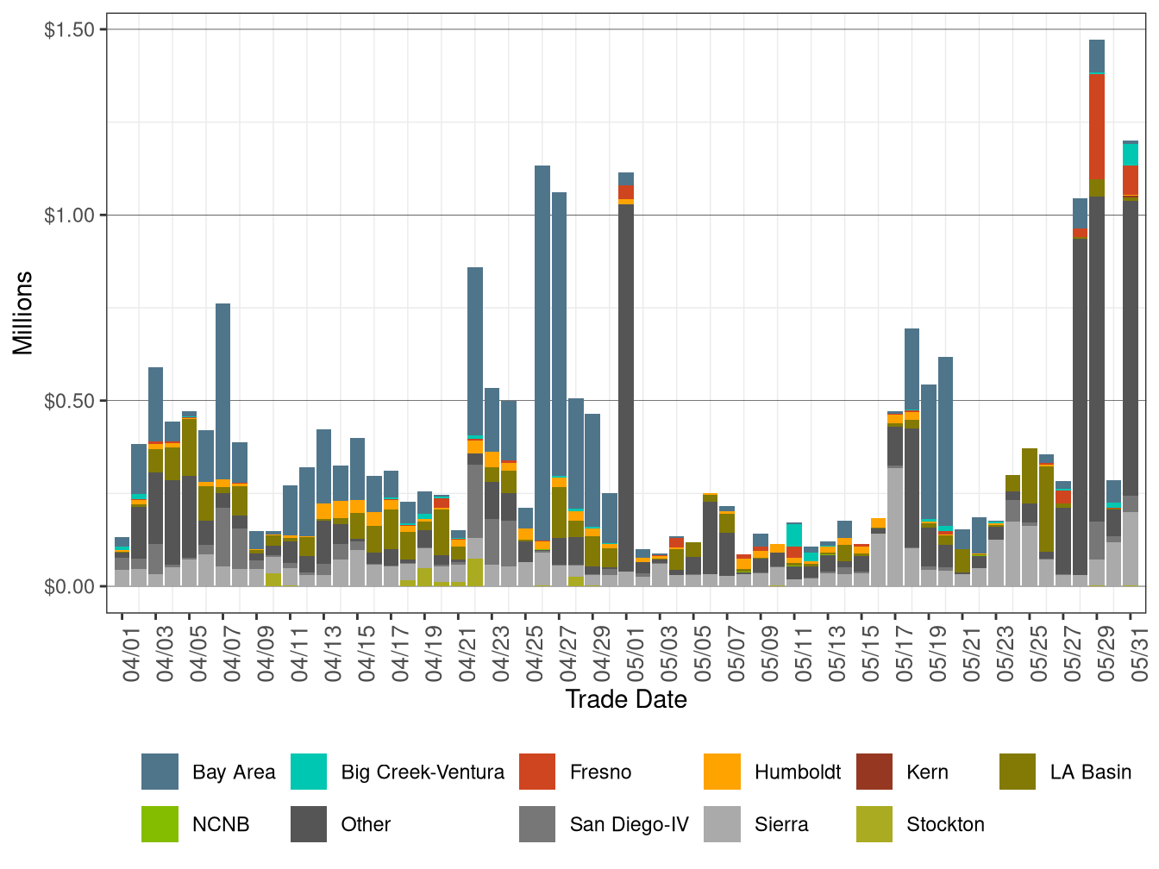Viewport: 1159px width, 869px height.
Task: Click the 'Sierra' legend label
Action: (781, 825)
